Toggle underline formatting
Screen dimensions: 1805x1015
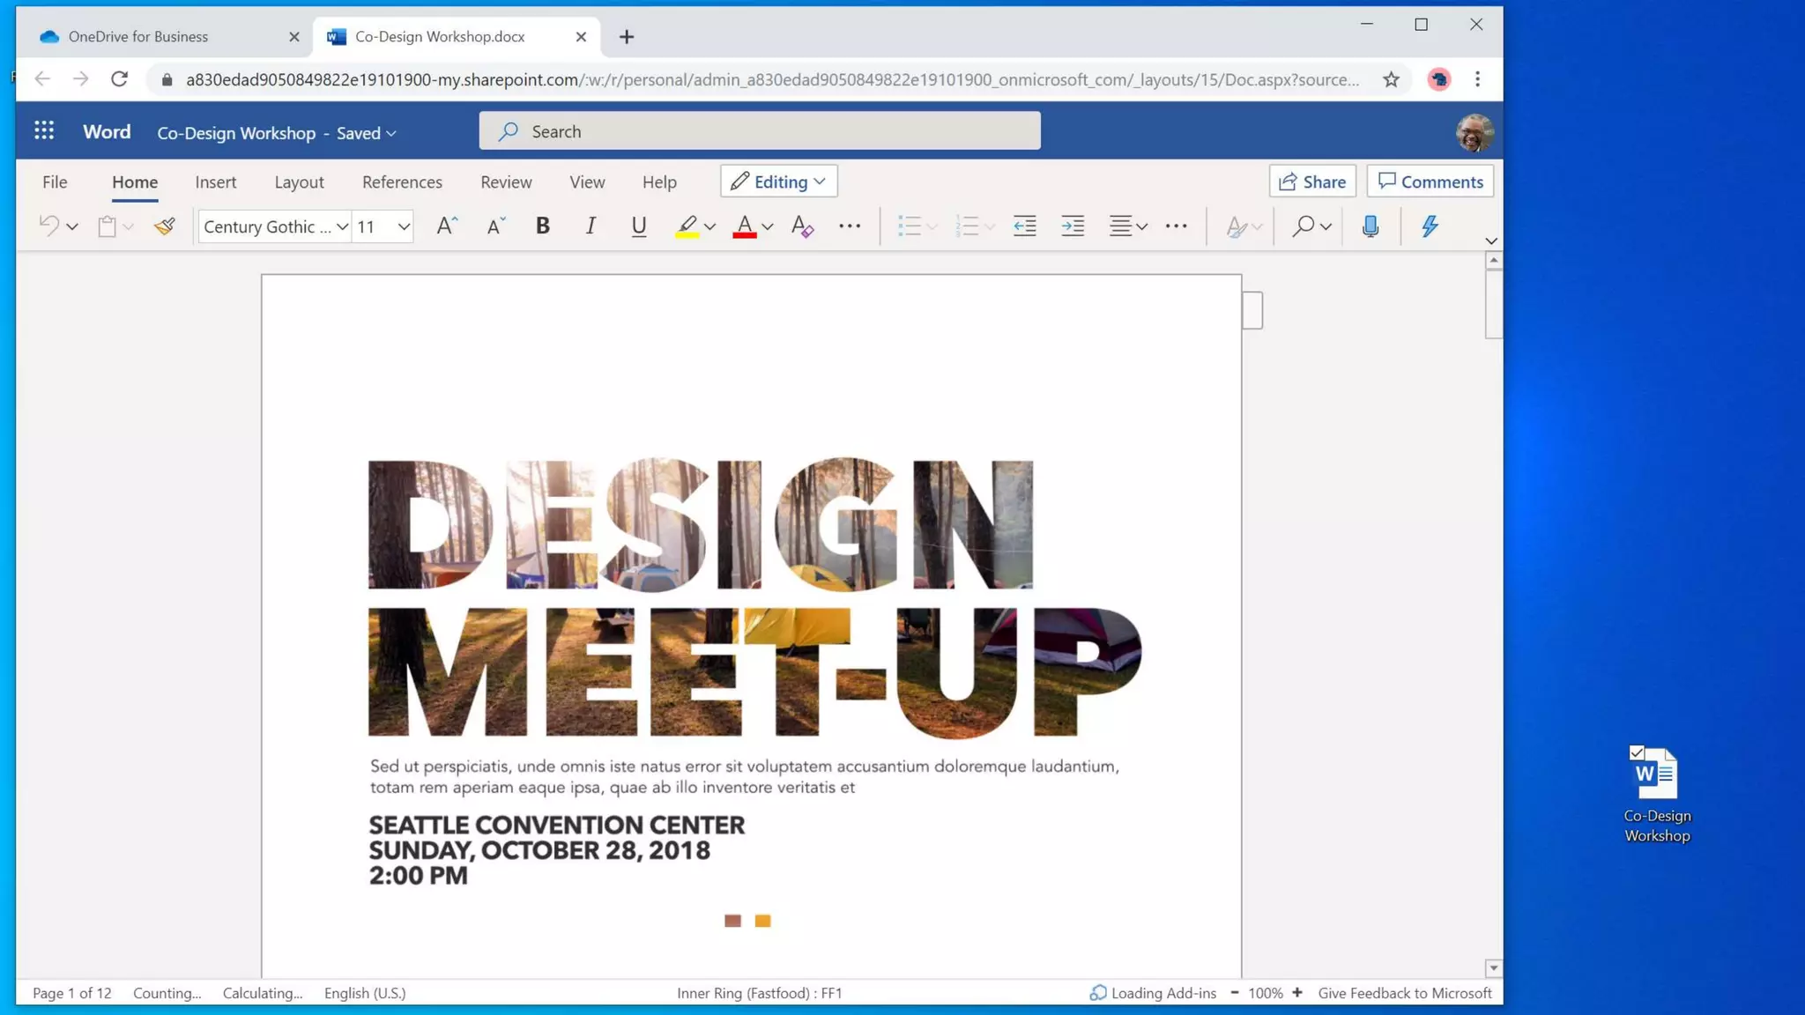(638, 226)
